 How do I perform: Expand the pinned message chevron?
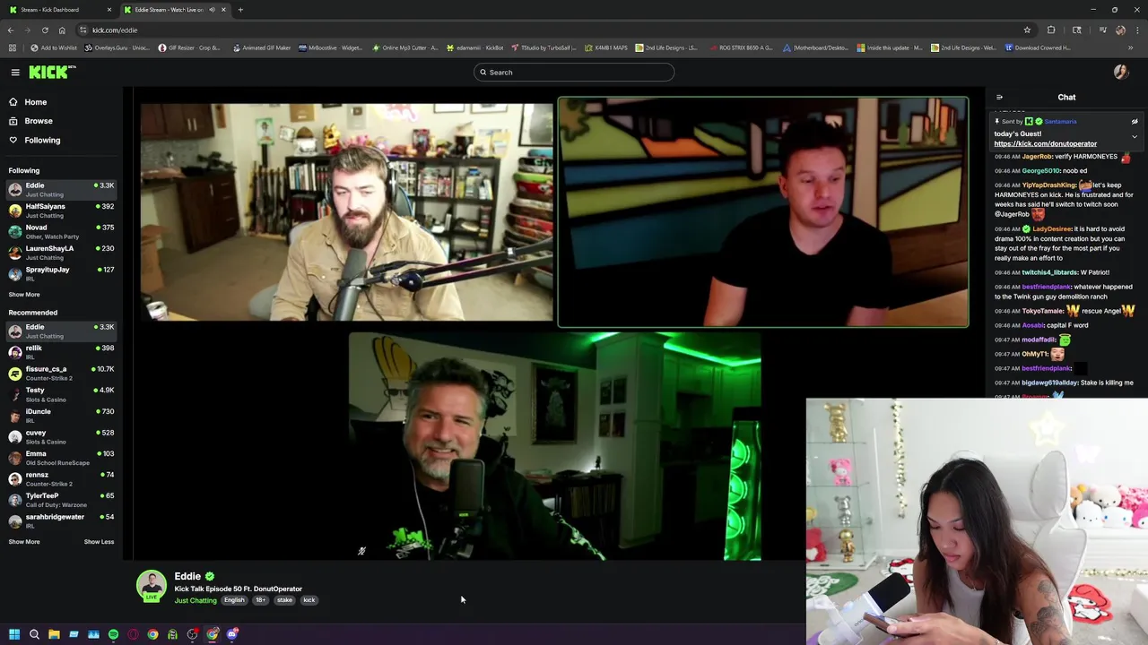1135,136
